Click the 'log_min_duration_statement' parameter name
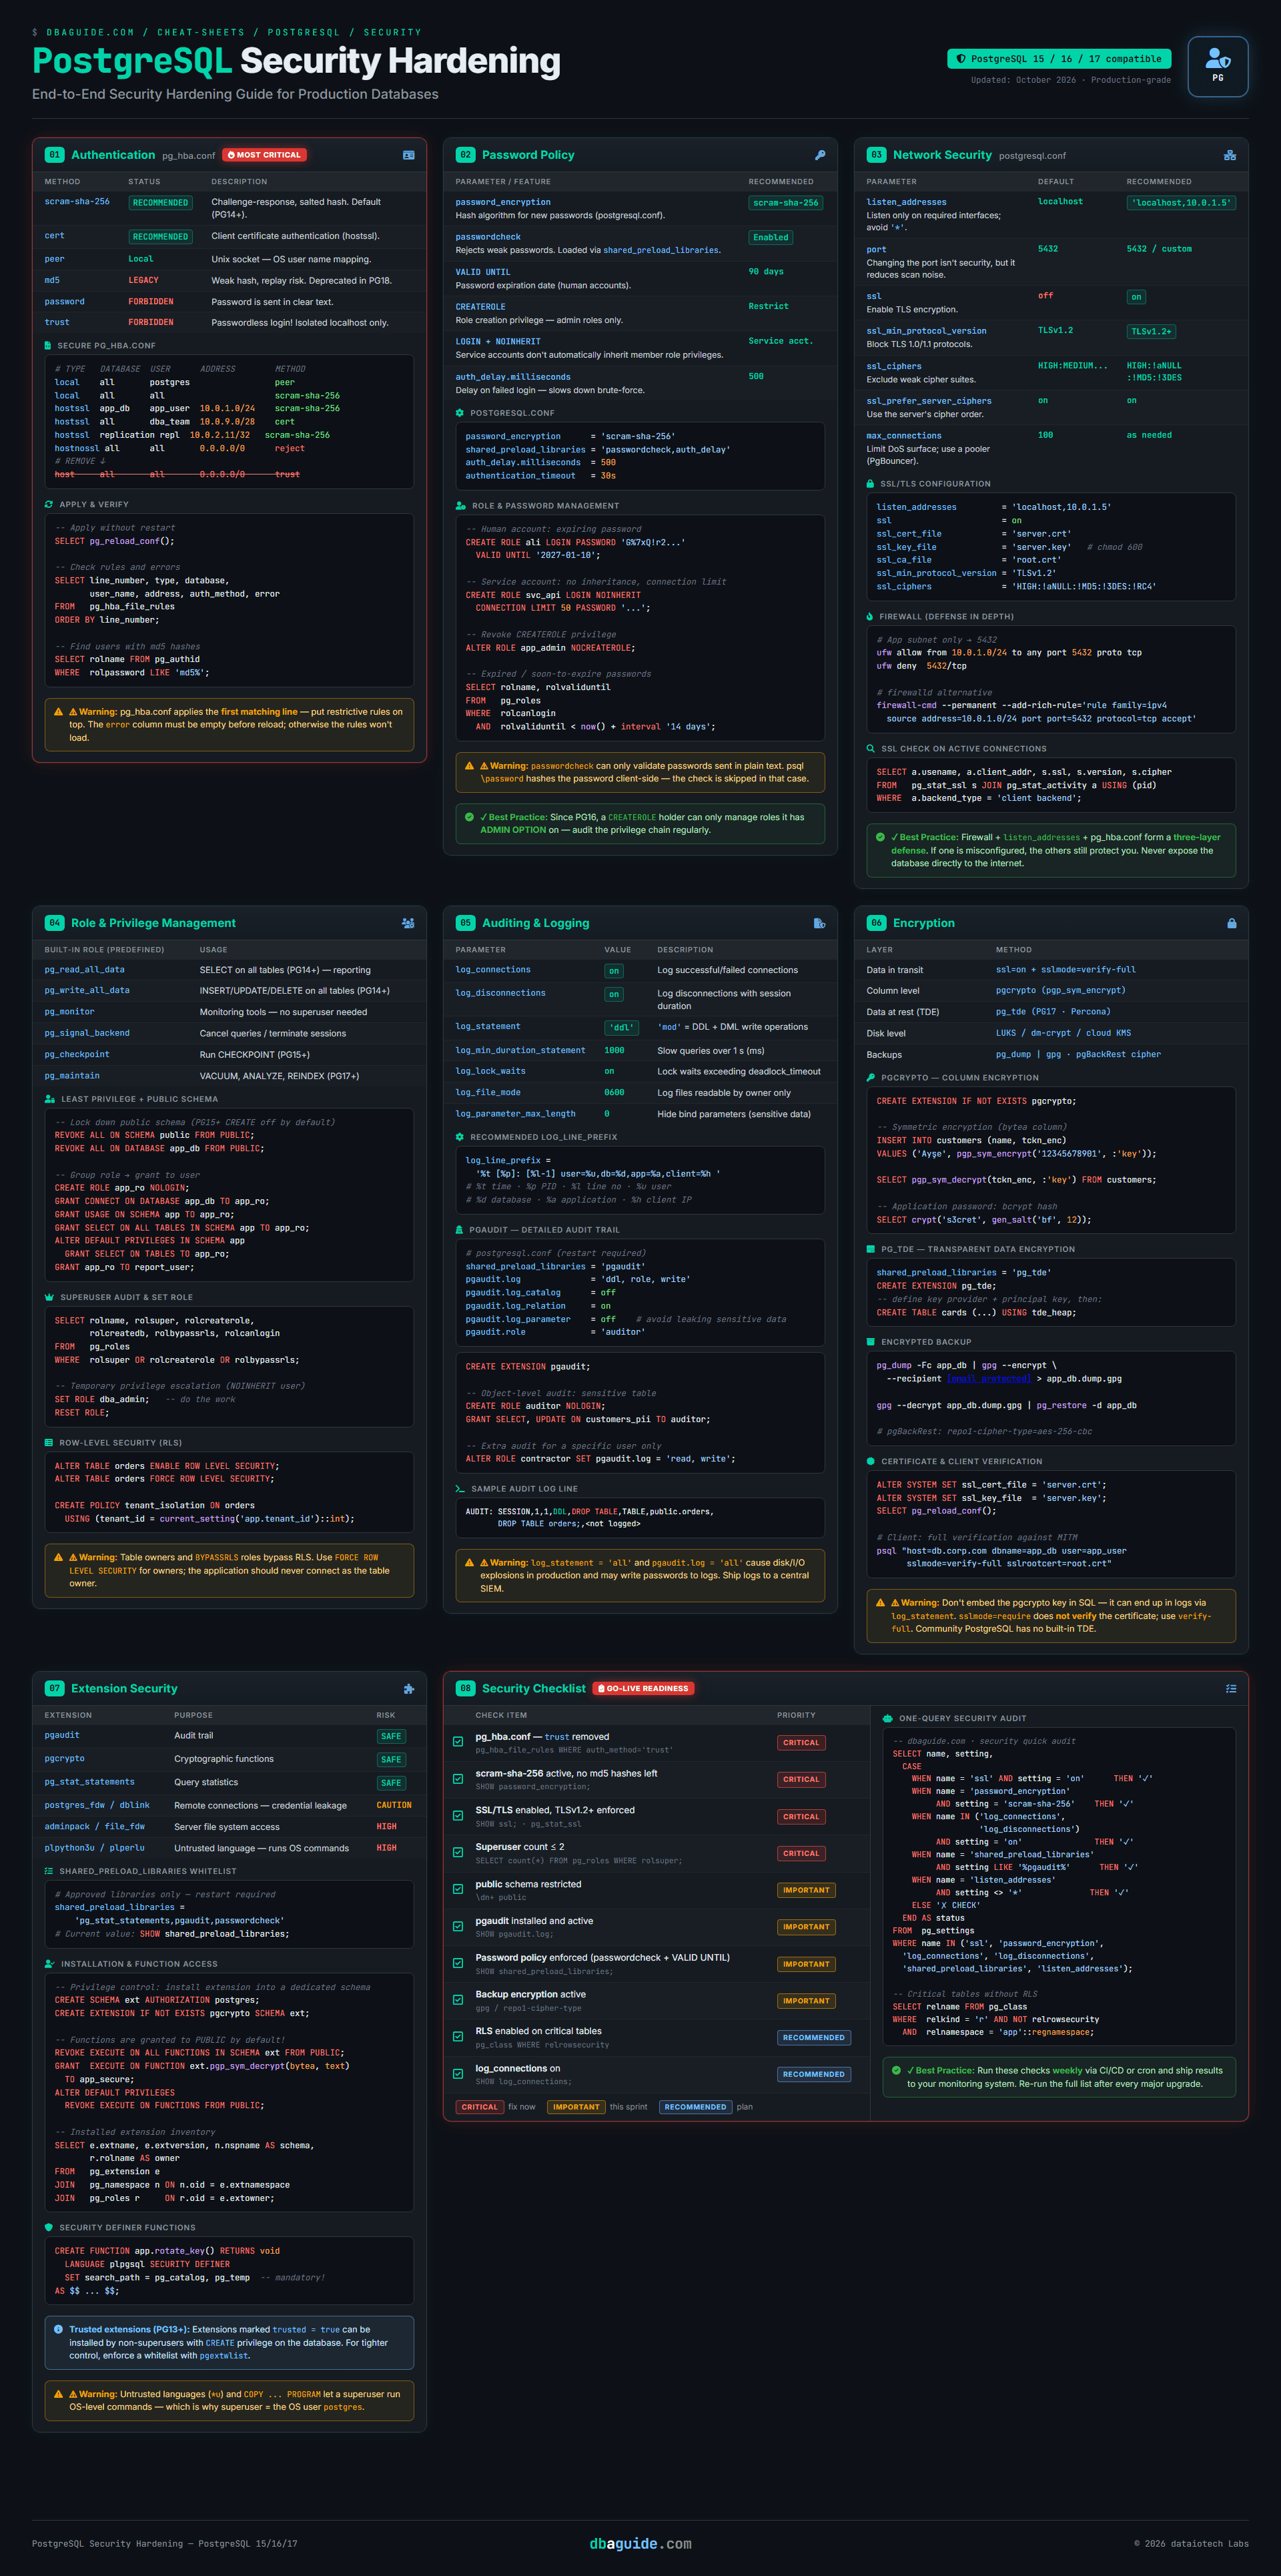The image size is (1281, 2576). click(520, 1050)
